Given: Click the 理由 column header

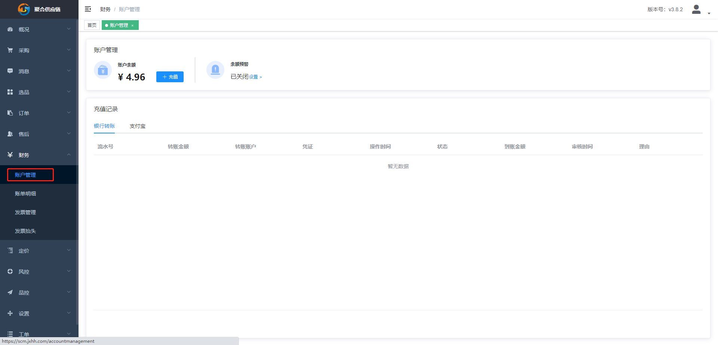Looking at the screenshot, I should click(644, 147).
